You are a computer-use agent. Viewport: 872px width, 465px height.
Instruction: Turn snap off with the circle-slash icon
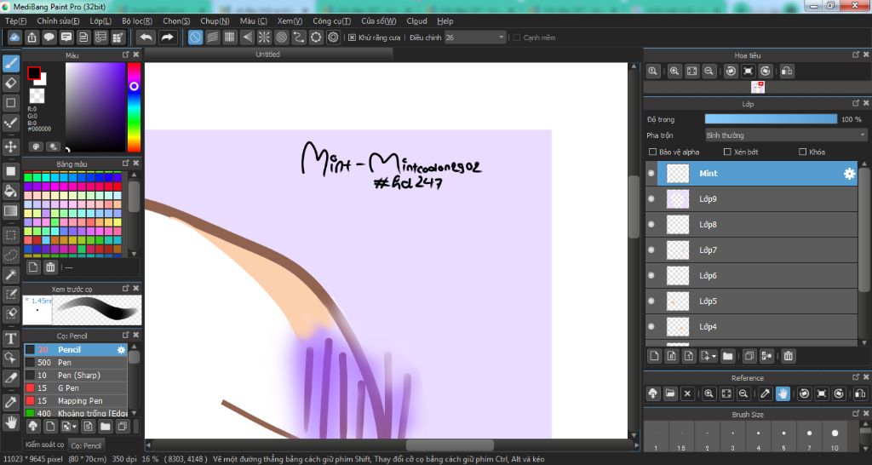(195, 37)
